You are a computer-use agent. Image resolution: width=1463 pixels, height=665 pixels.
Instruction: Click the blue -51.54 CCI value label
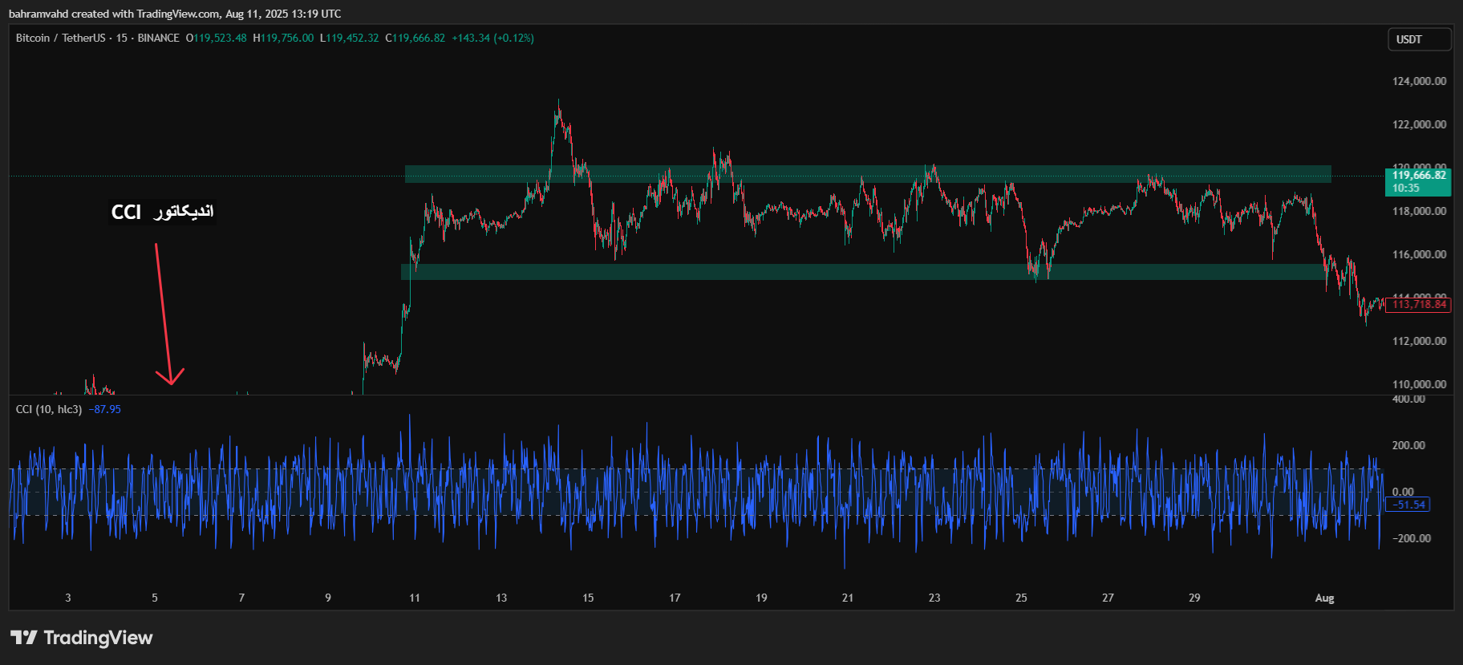(x=1410, y=505)
